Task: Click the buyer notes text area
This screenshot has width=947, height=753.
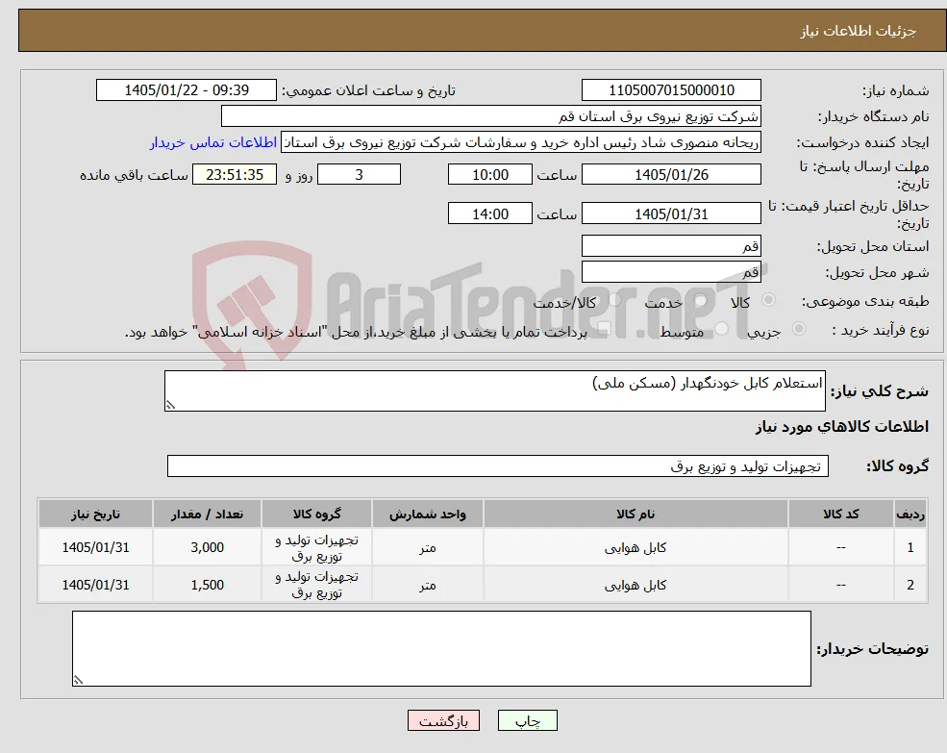Action: [441, 648]
